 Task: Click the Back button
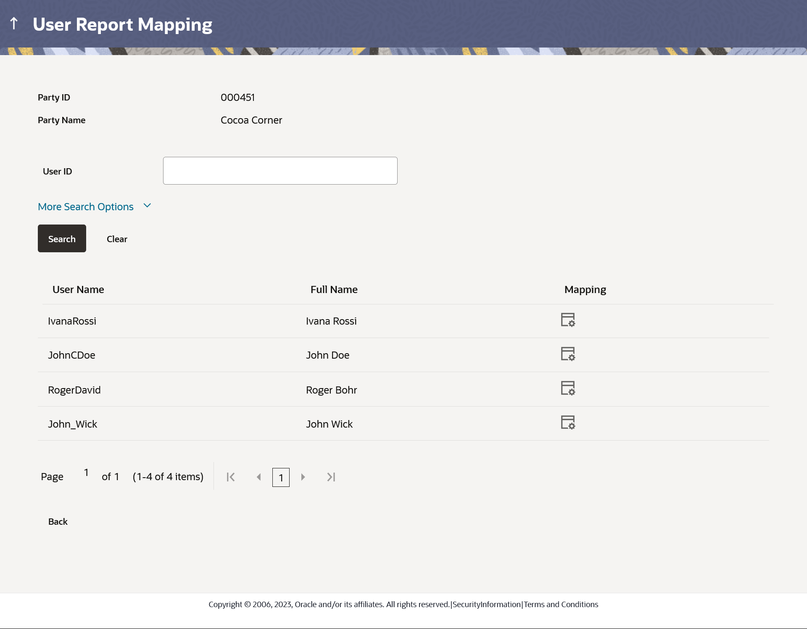tap(58, 521)
